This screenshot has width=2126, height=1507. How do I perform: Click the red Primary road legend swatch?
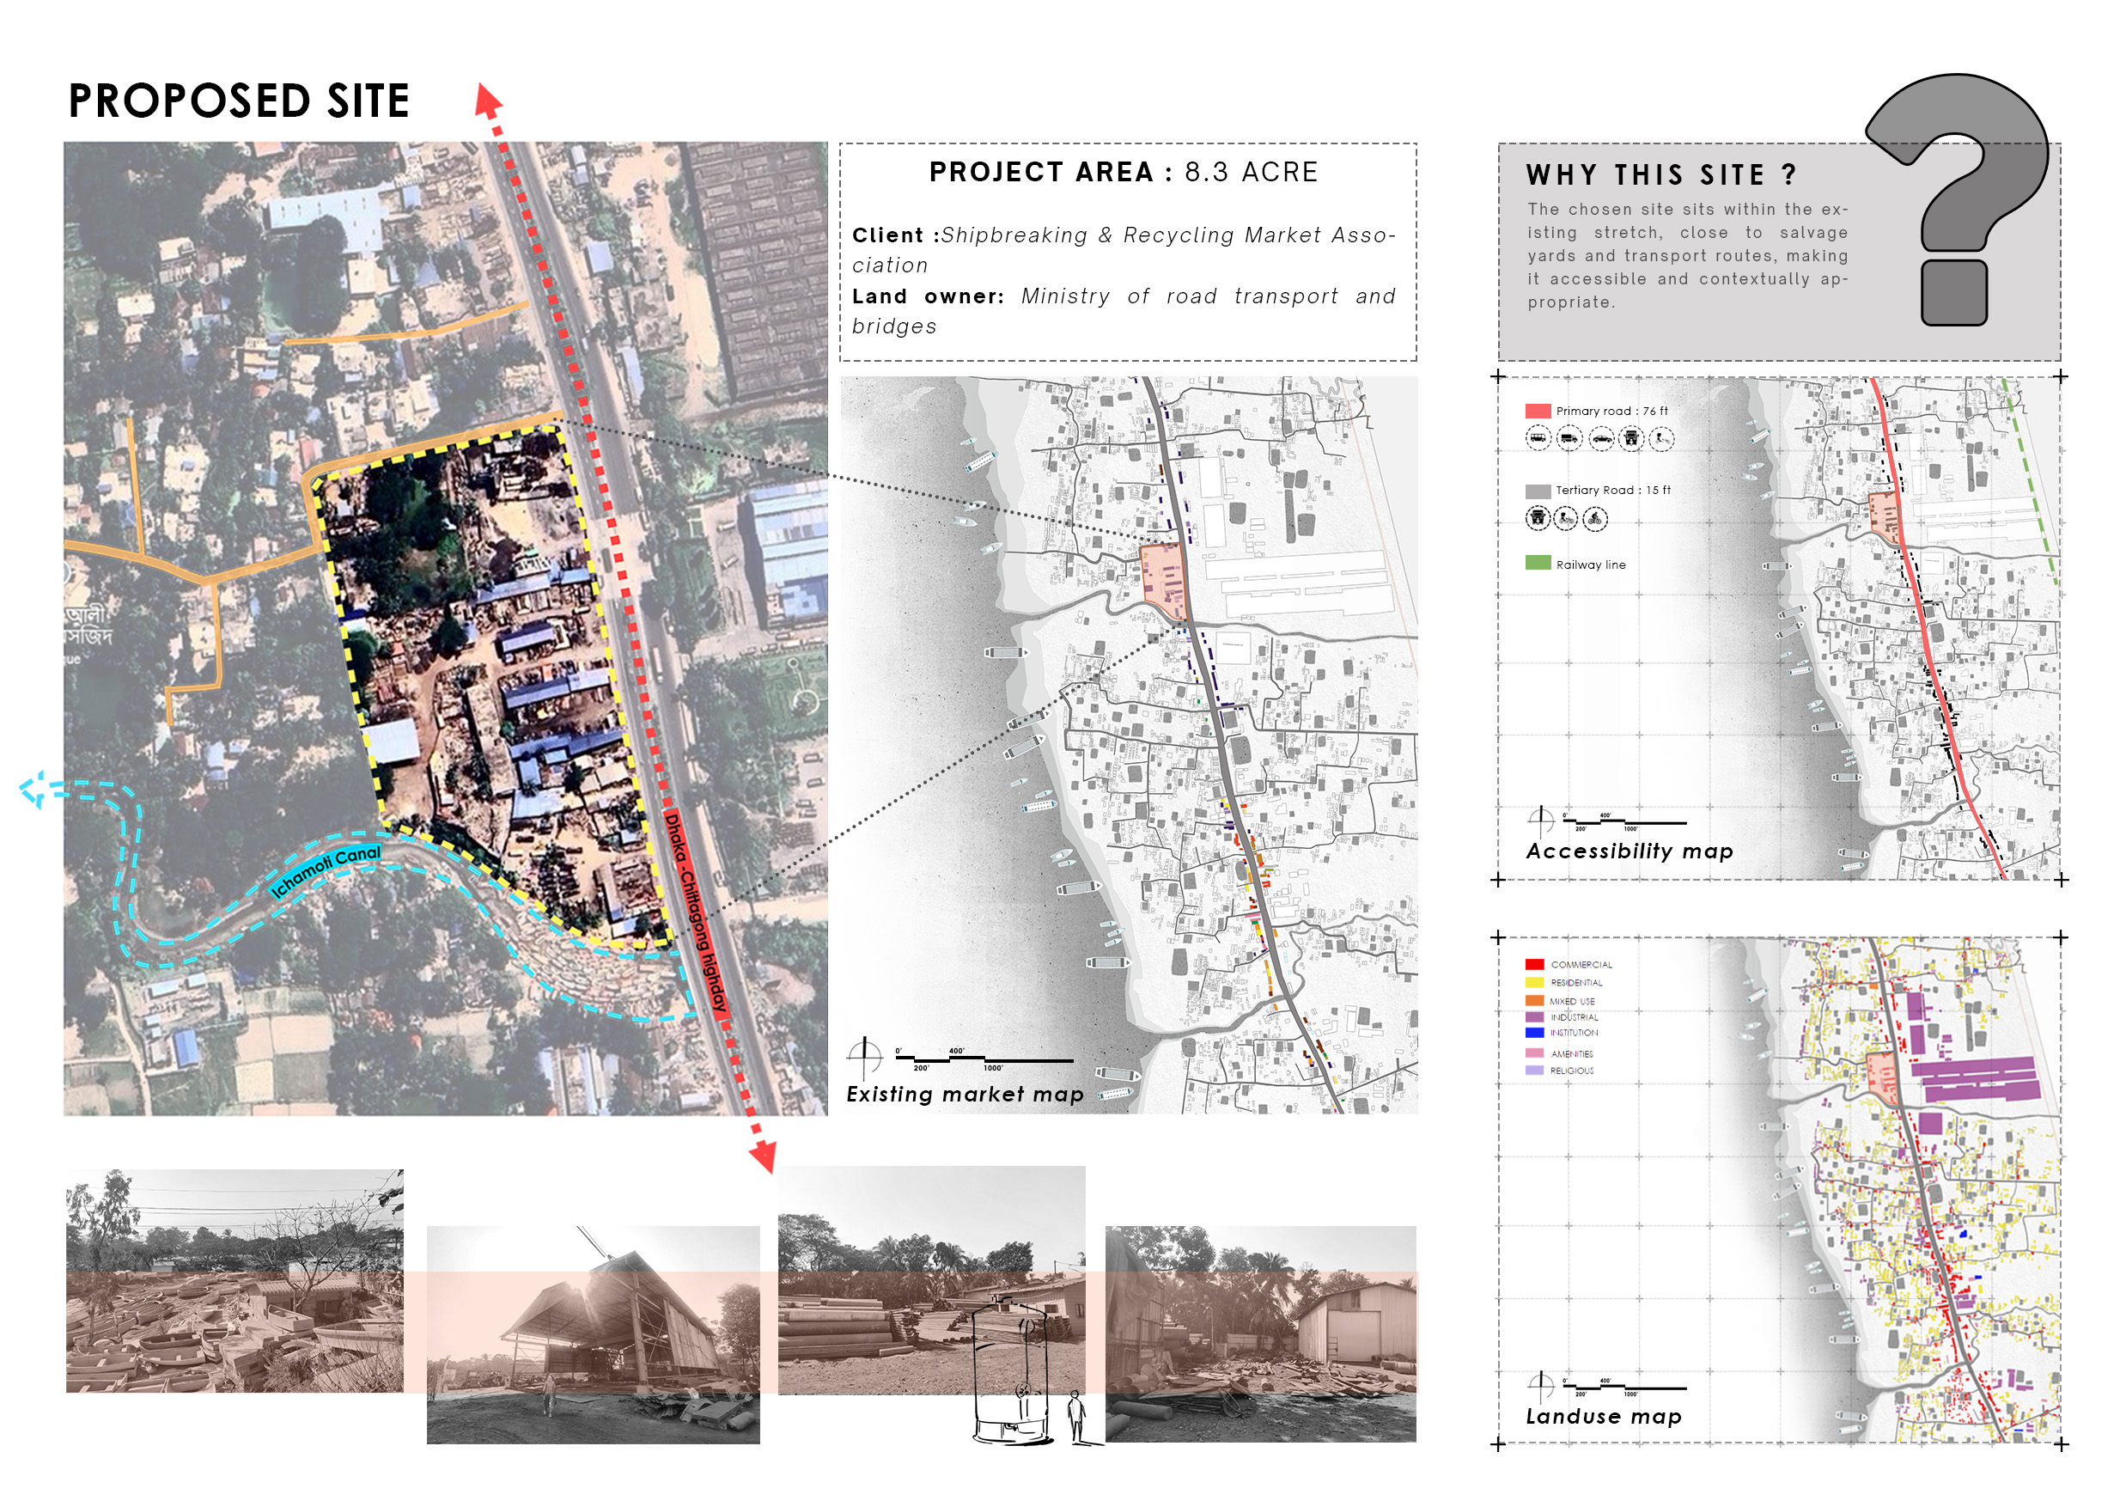click(x=1537, y=410)
